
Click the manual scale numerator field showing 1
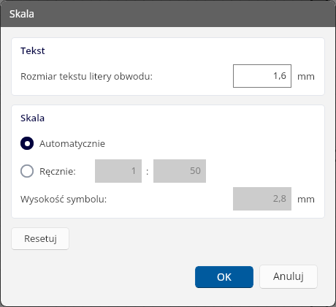coord(118,171)
